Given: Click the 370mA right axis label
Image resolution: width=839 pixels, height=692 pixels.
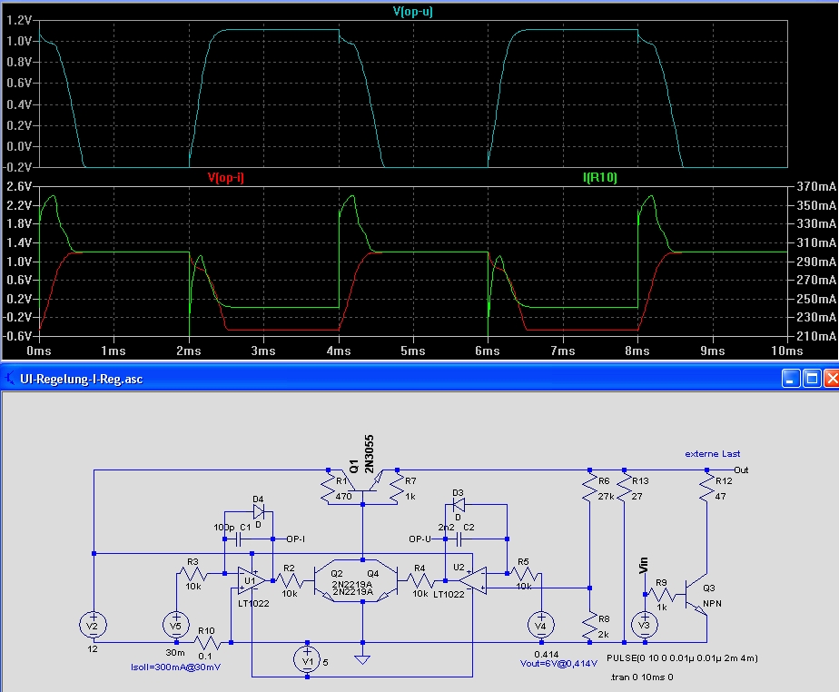Looking at the screenshot, I should click(815, 187).
